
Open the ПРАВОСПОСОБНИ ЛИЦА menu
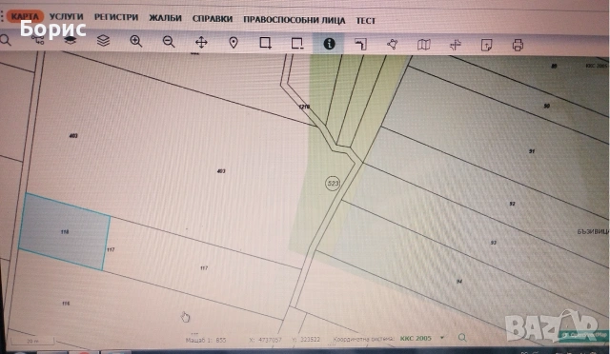[x=295, y=20]
